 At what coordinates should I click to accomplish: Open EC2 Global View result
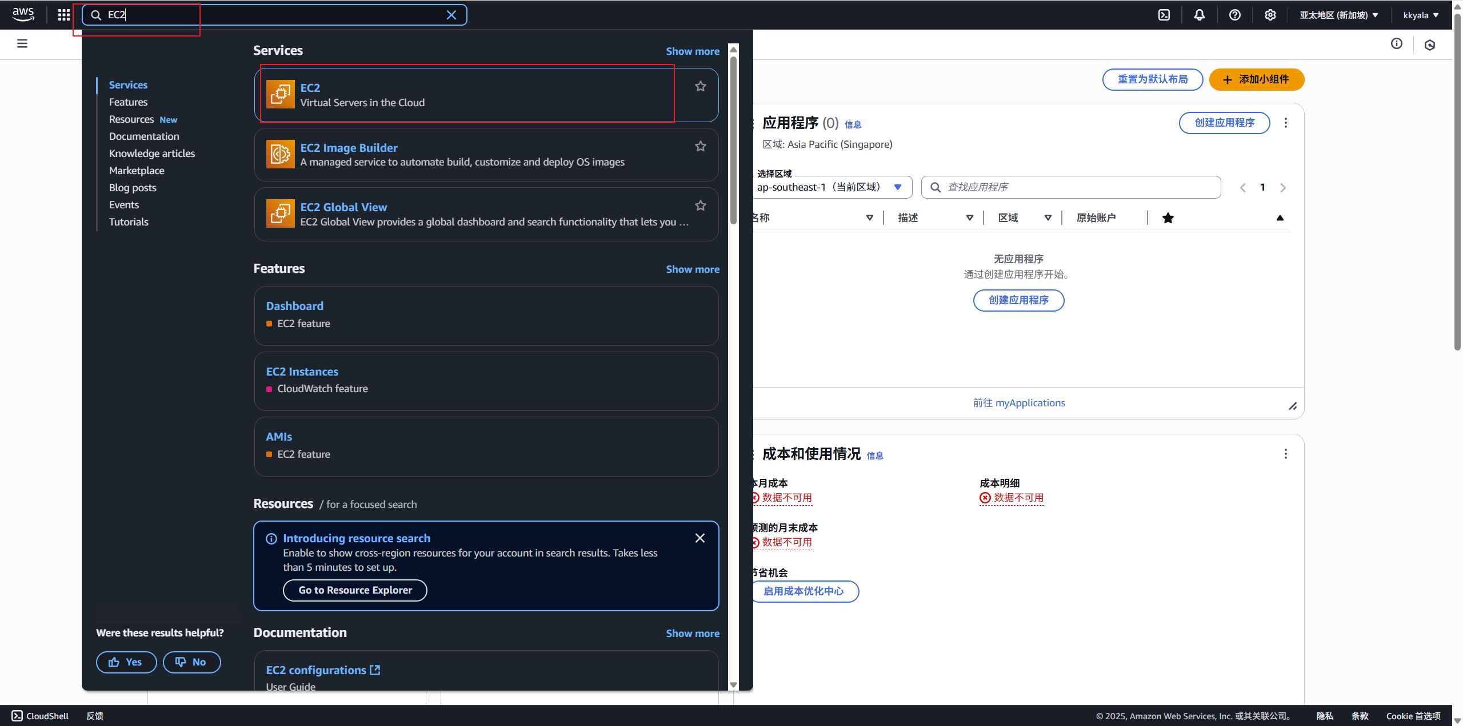point(486,214)
